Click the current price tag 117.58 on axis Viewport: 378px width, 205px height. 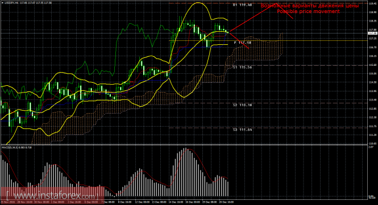pos(373,33)
